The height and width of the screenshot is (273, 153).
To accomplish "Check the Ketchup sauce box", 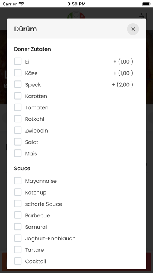I will click(18, 192).
